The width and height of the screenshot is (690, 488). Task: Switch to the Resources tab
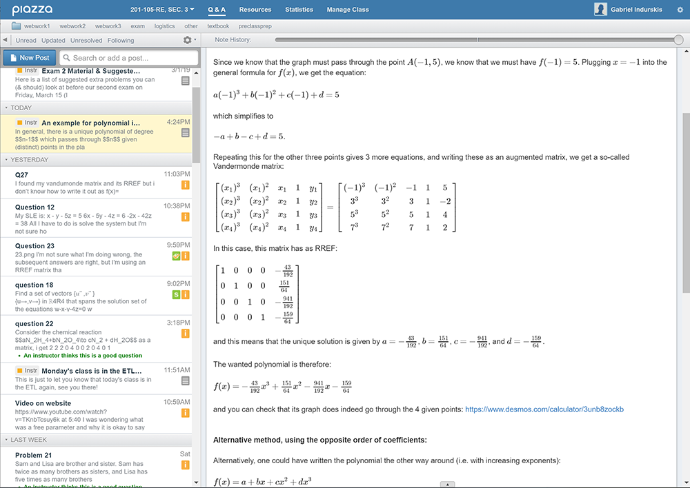click(255, 10)
